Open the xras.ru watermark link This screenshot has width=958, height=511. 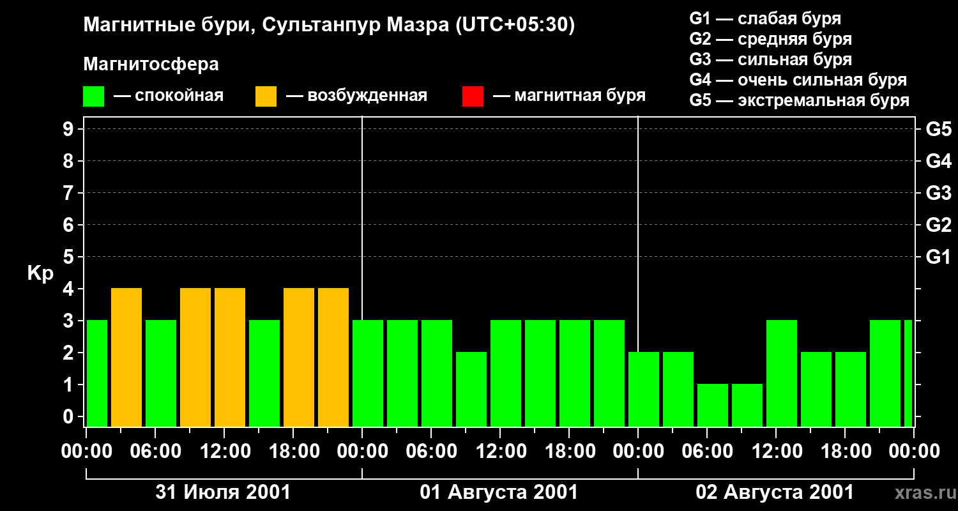tap(922, 492)
